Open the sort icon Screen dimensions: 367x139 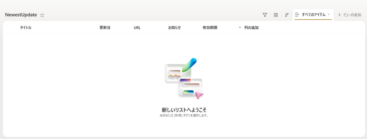tap(287, 15)
